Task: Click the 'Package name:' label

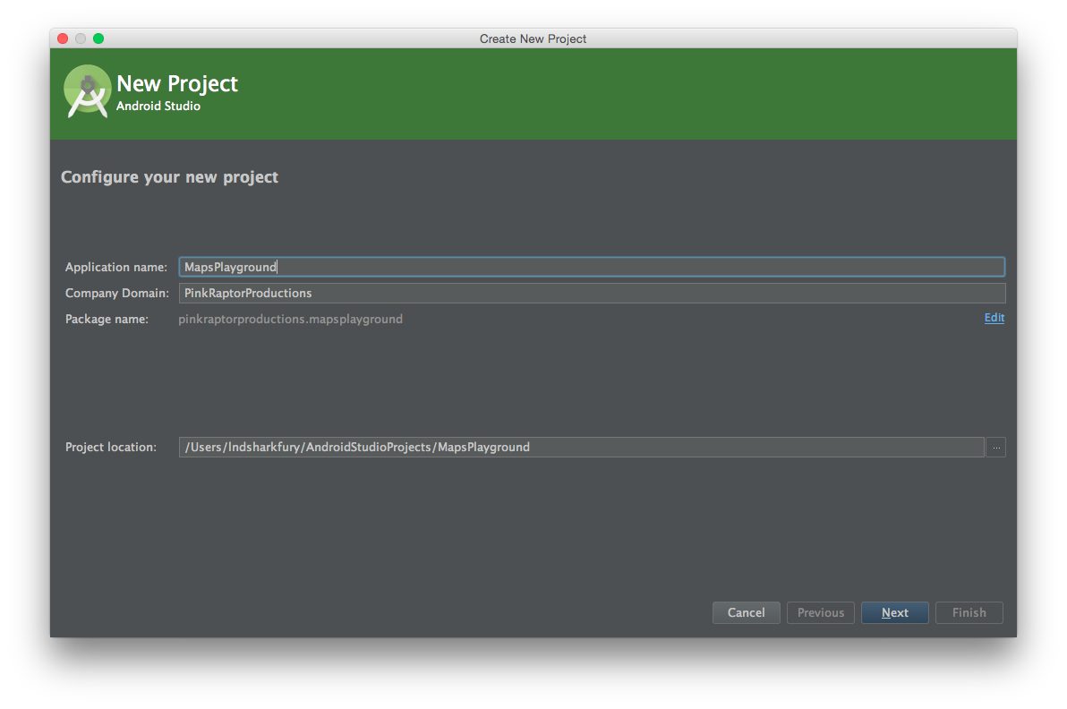Action: (107, 319)
